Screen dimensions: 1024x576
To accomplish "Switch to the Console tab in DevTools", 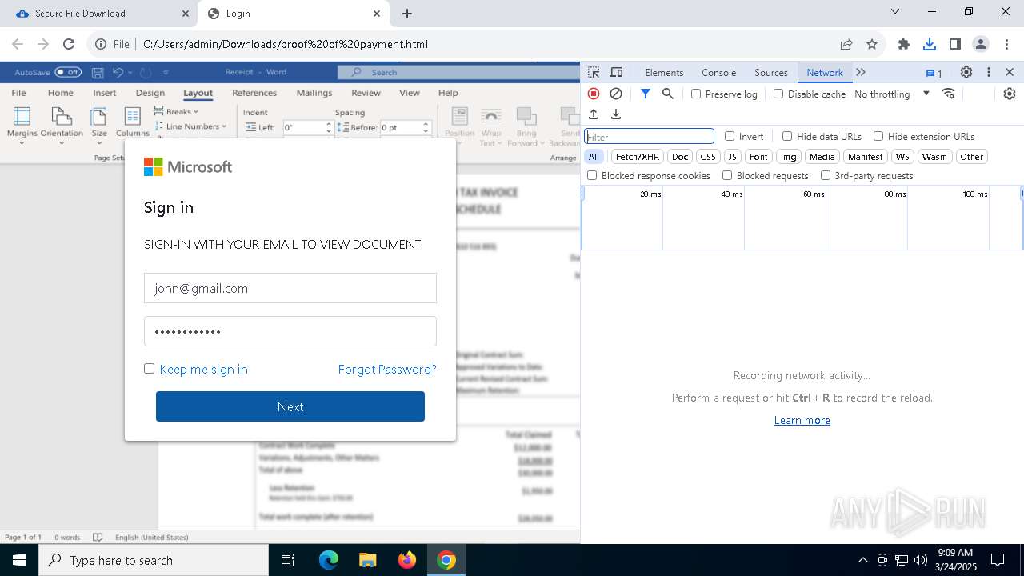I will (x=718, y=72).
